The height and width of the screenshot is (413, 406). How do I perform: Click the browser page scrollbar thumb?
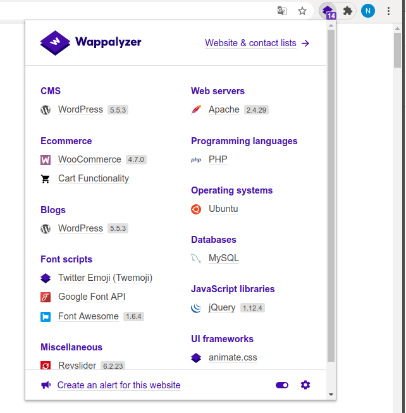point(397,51)
